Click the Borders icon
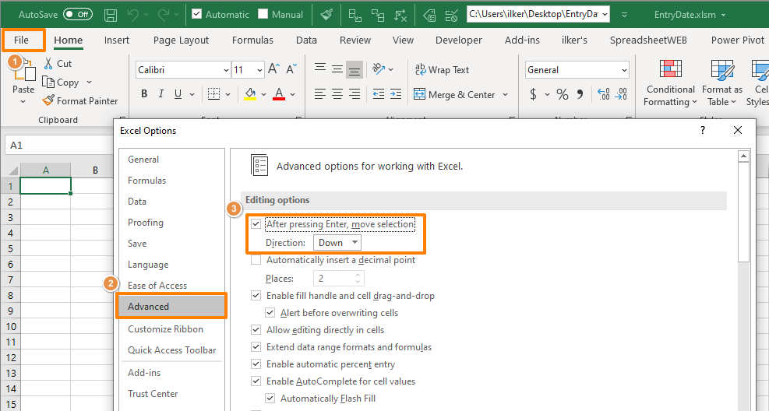The image size is (769, 411). coord(213,93)
